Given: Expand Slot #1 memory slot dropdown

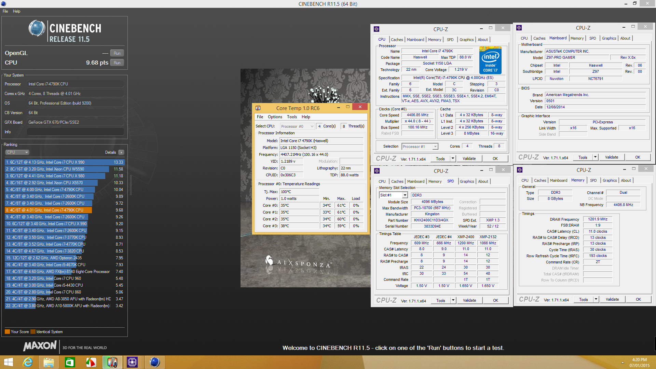Looking at the screenshot, I should (x=393, y=195).
